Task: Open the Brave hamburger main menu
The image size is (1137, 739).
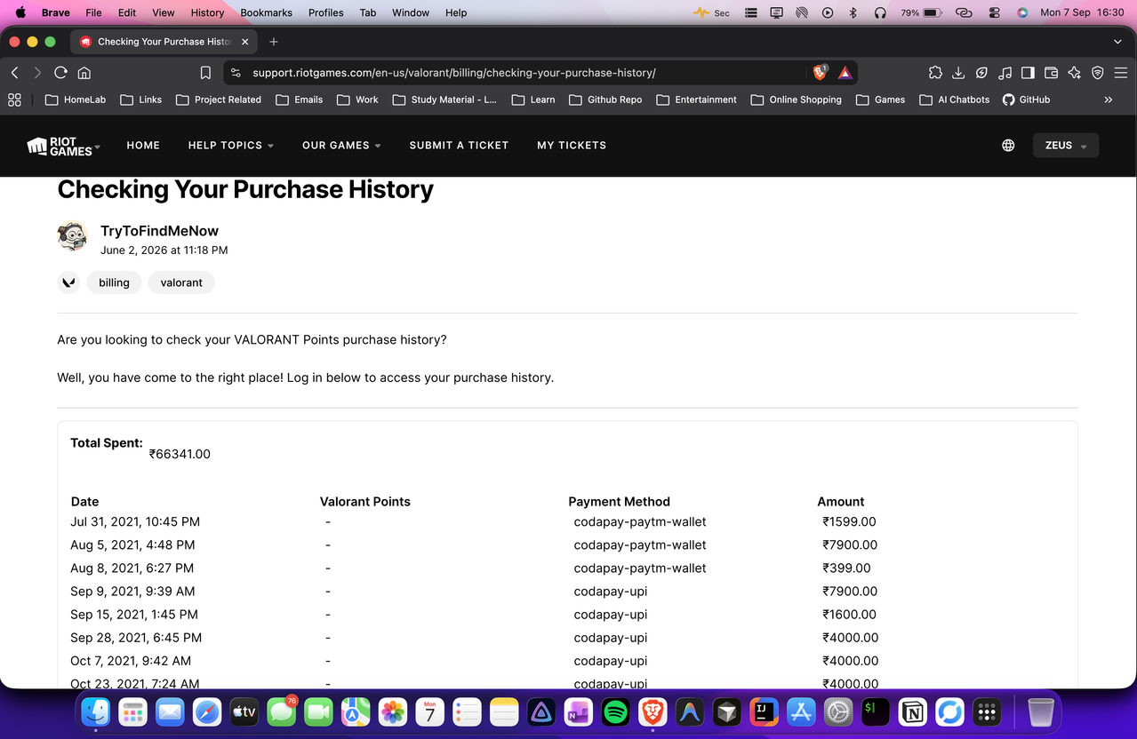Action: [1121, 73]
